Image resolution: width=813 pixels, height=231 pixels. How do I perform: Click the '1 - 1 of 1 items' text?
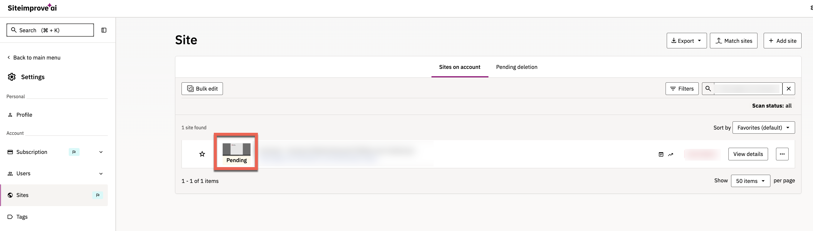coord(200,181)
